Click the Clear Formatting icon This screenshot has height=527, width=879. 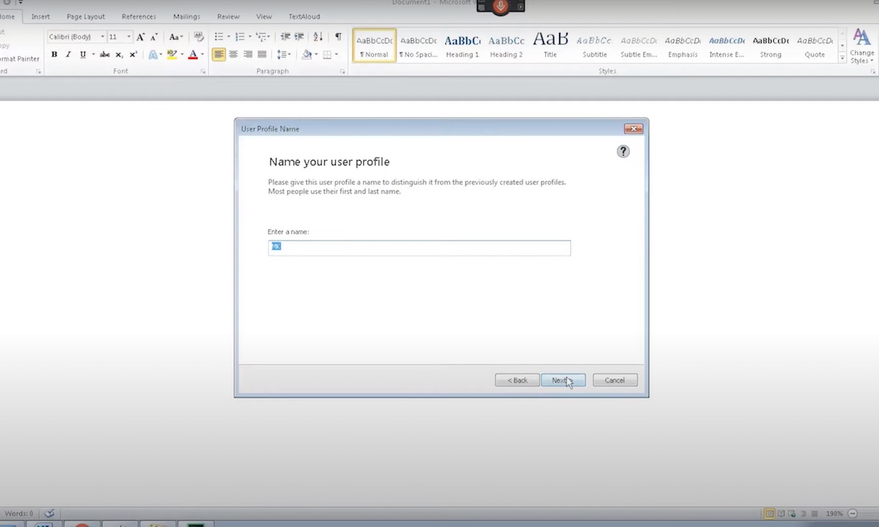point(199,37)
